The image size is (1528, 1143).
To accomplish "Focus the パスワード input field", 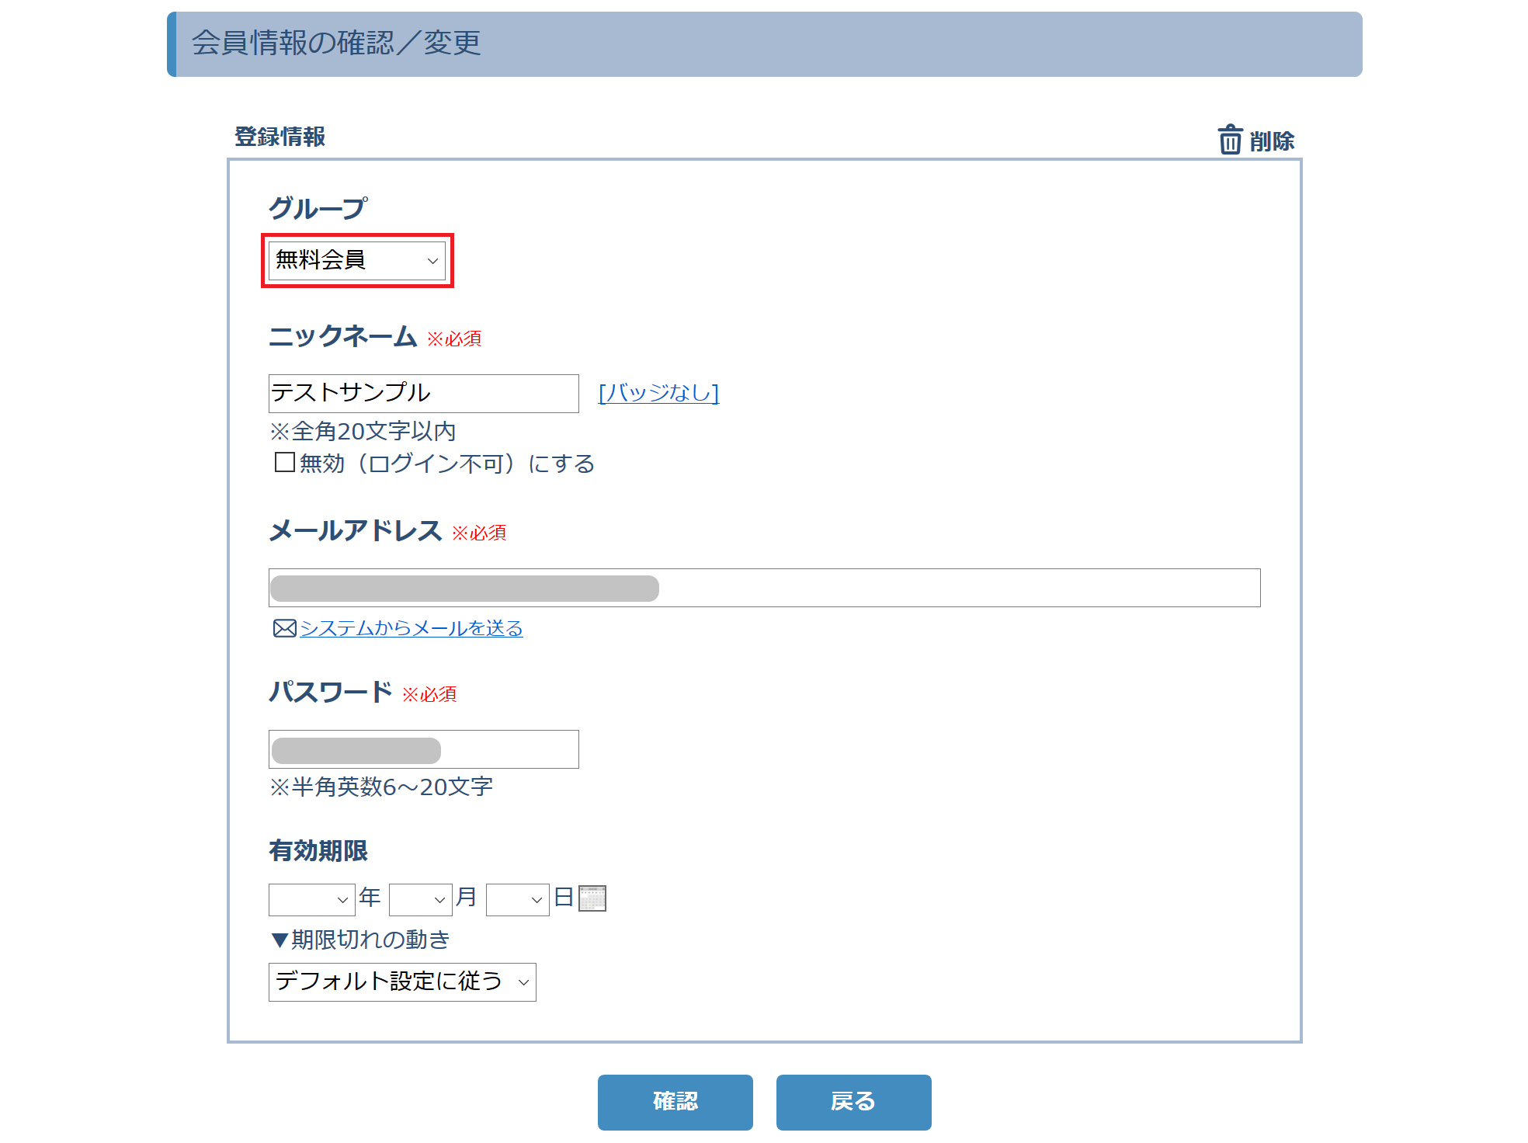I will tap(423, 749).
